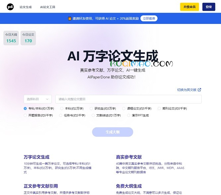
Task: Click the 生成大纲 button
Action: 112,132
